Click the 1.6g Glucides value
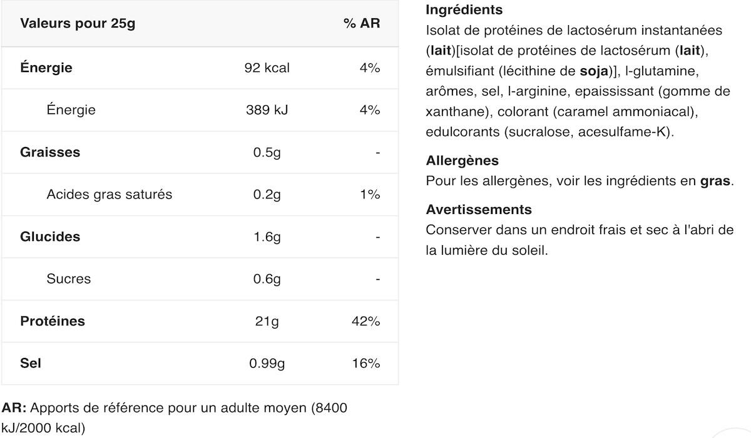The height and width of the screenshot is (438, 751). 267,237
